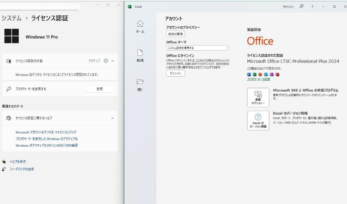Click the Outlook icon in the product list
The height and width of the screenshot is (204, 347).
265,74
